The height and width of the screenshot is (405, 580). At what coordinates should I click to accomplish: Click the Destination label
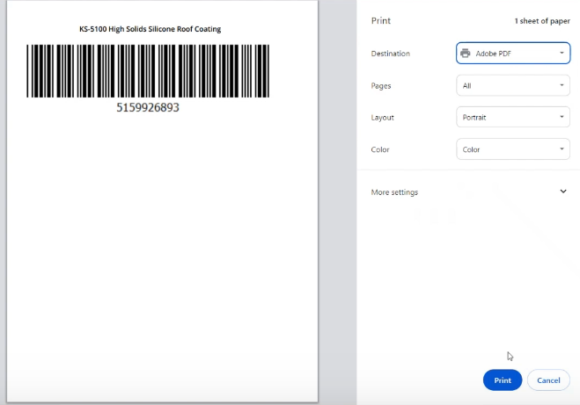click(x=390, y=54)
